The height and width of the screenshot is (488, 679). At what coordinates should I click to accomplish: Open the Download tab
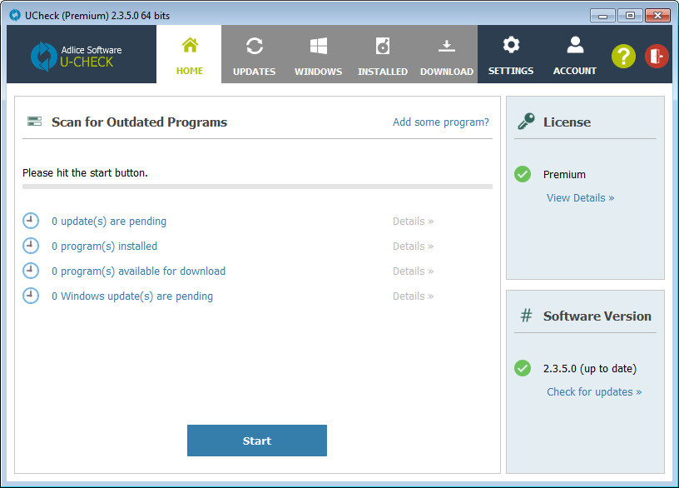pyautogui.click(x=447, y=54)
